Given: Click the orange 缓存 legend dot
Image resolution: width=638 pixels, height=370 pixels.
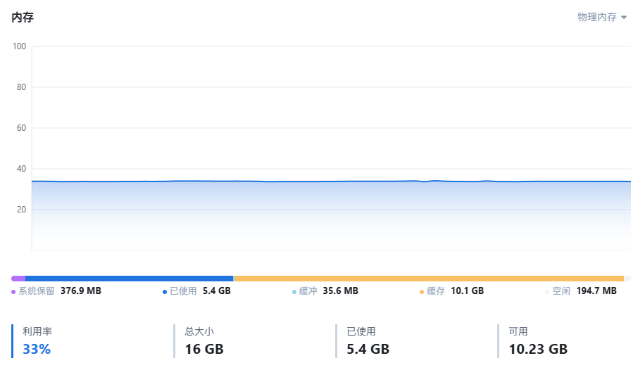Looking at the screenshot, I should point(422,291).
